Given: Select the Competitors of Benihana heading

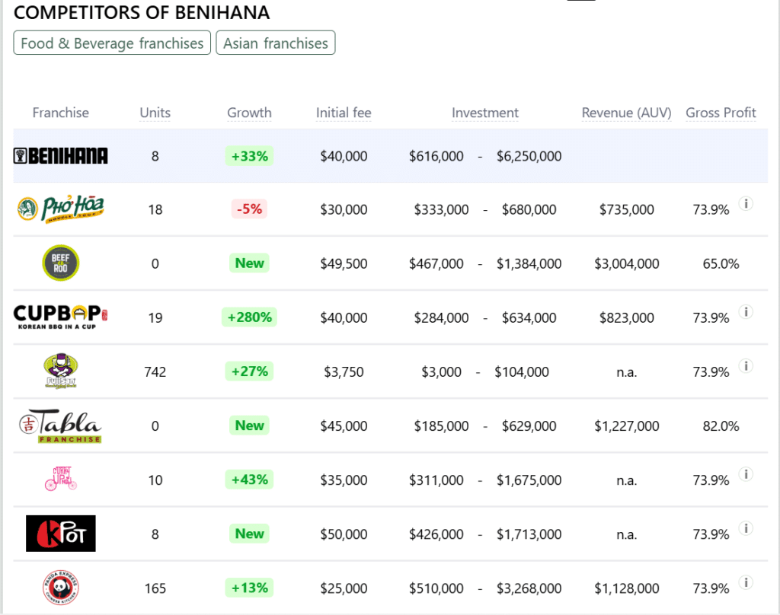Looking at the screenshot, I should point(142,12).
